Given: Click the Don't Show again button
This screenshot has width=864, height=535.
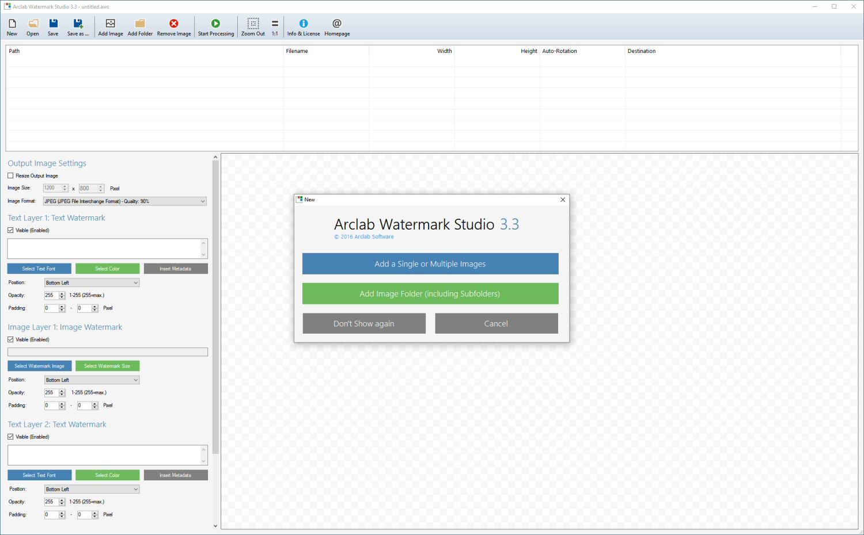Looking at the screenshot, I should (x=364, y=323).
